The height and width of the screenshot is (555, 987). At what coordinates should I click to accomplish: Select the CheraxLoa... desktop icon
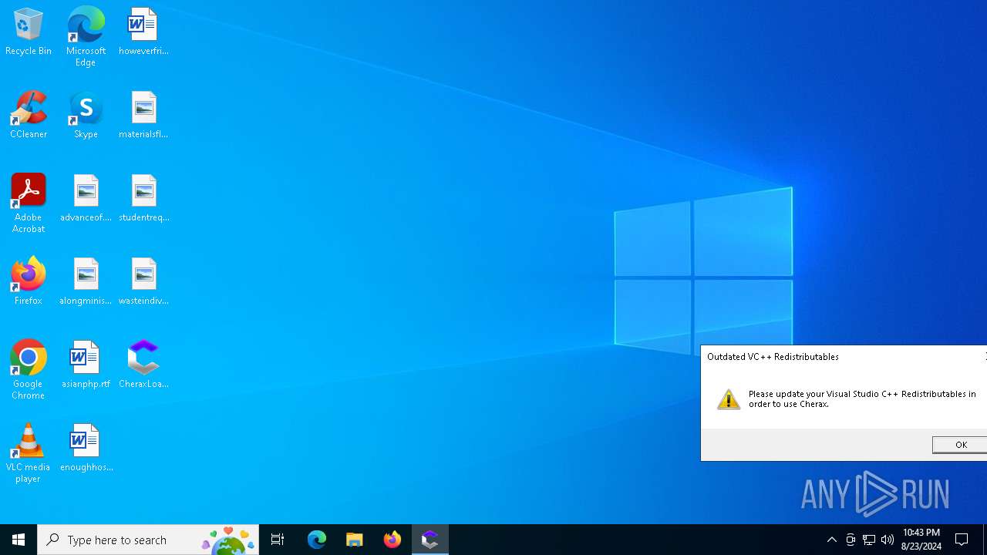[x=143, y=365]
